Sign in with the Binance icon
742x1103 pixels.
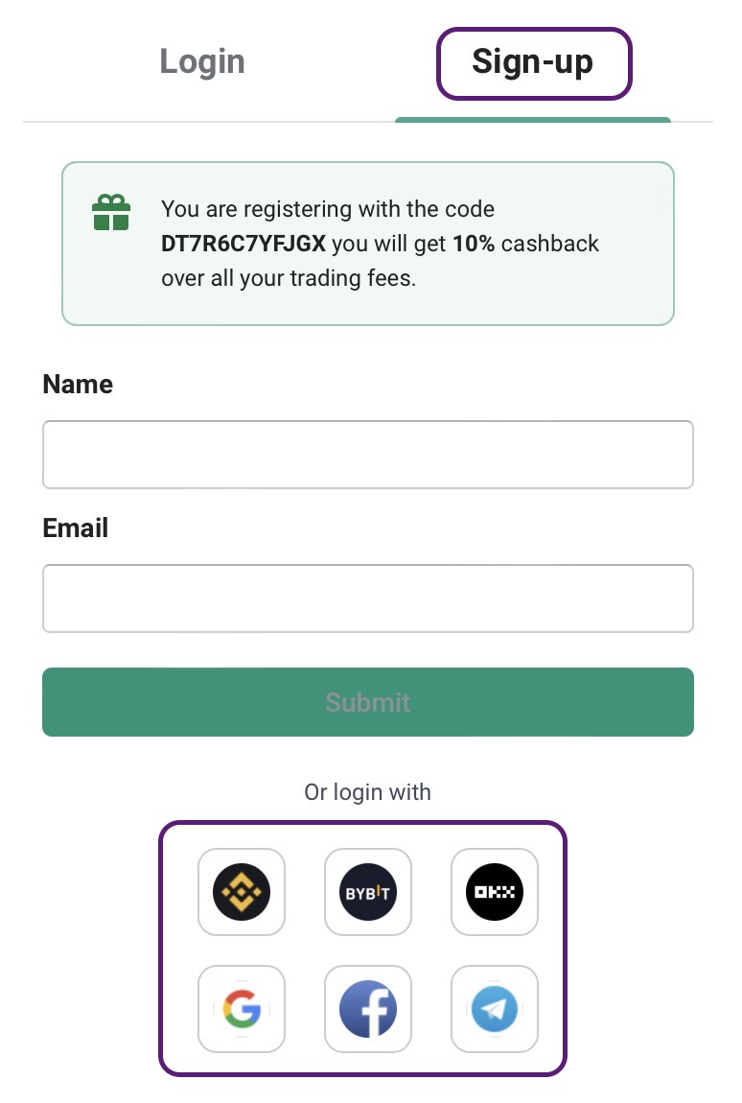coord(242,892)
